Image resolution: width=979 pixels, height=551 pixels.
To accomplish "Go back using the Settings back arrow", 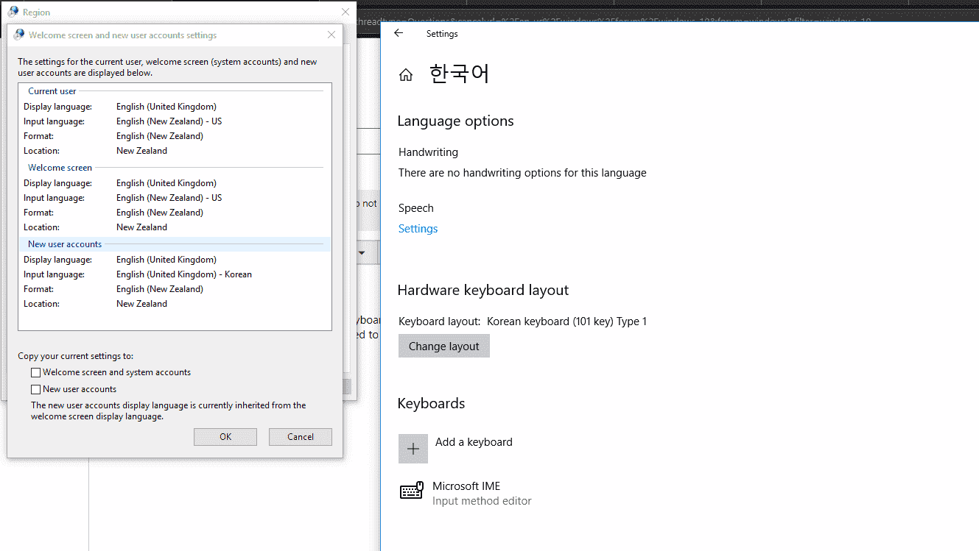I will pos(399,33).
